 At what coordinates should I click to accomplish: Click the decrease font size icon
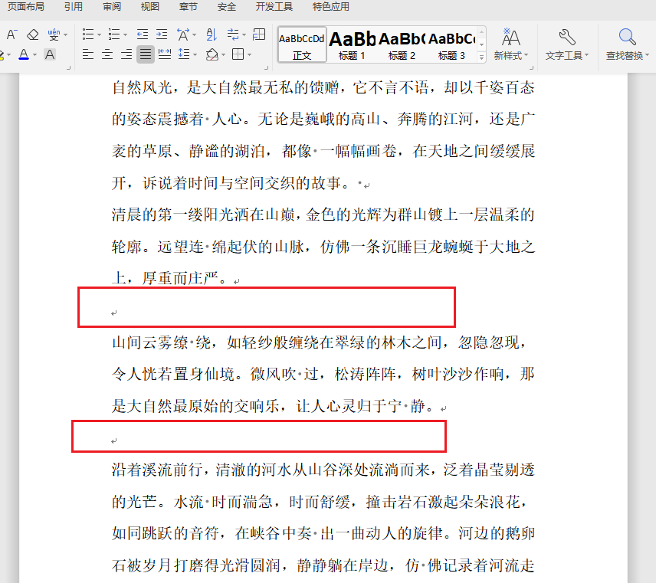[11, 34]
